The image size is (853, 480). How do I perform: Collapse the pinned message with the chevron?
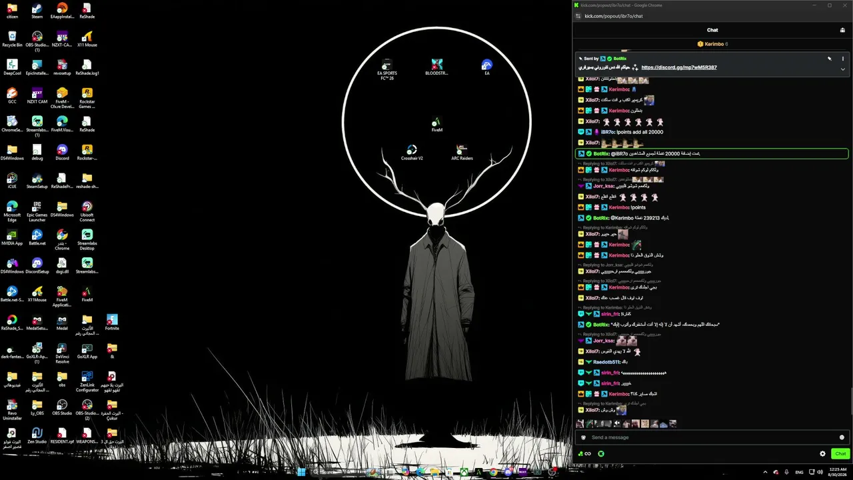pyautogui.click(x=842, y=69)
